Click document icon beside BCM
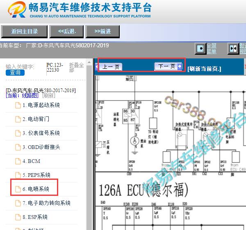246x230 pixels. tap(18, 161)
